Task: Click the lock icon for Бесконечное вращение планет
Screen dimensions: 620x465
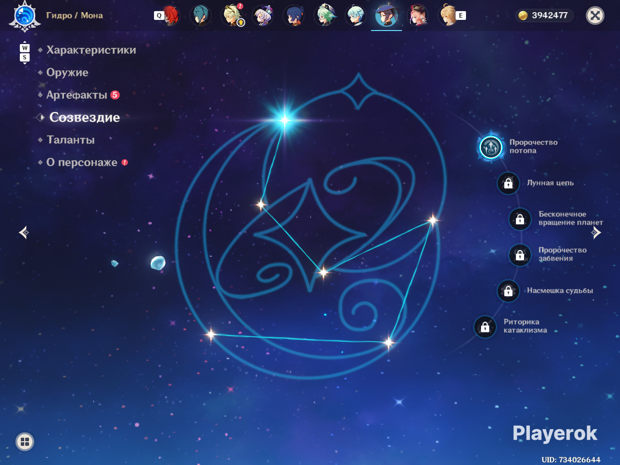Action: [520, 219]
